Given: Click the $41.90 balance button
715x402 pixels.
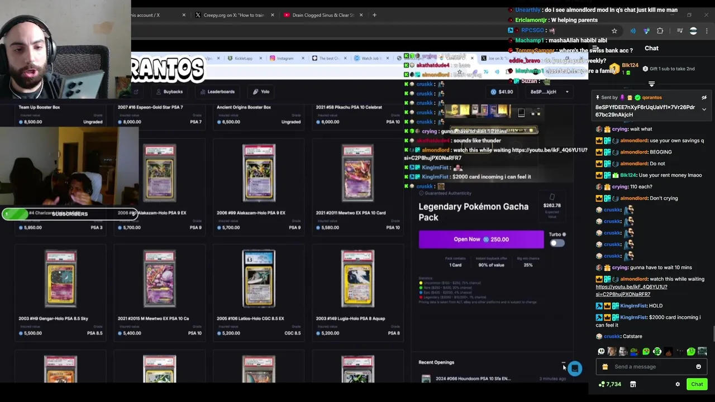Looking at the screenshot, I should click(502, 92).
